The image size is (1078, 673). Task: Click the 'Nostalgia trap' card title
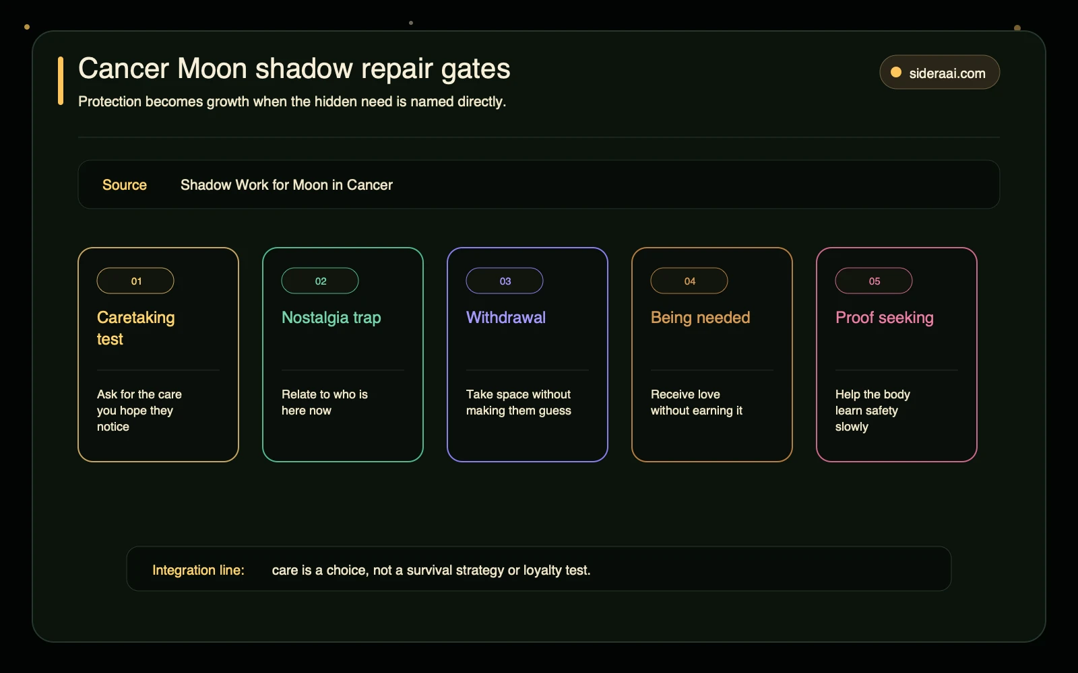pyautogui.click(x=331, y=318)
